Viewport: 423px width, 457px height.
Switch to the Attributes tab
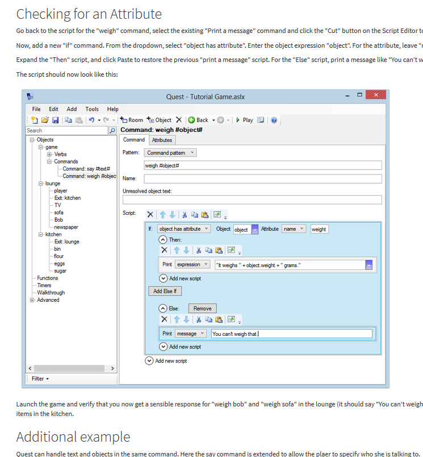click(162, 140)
